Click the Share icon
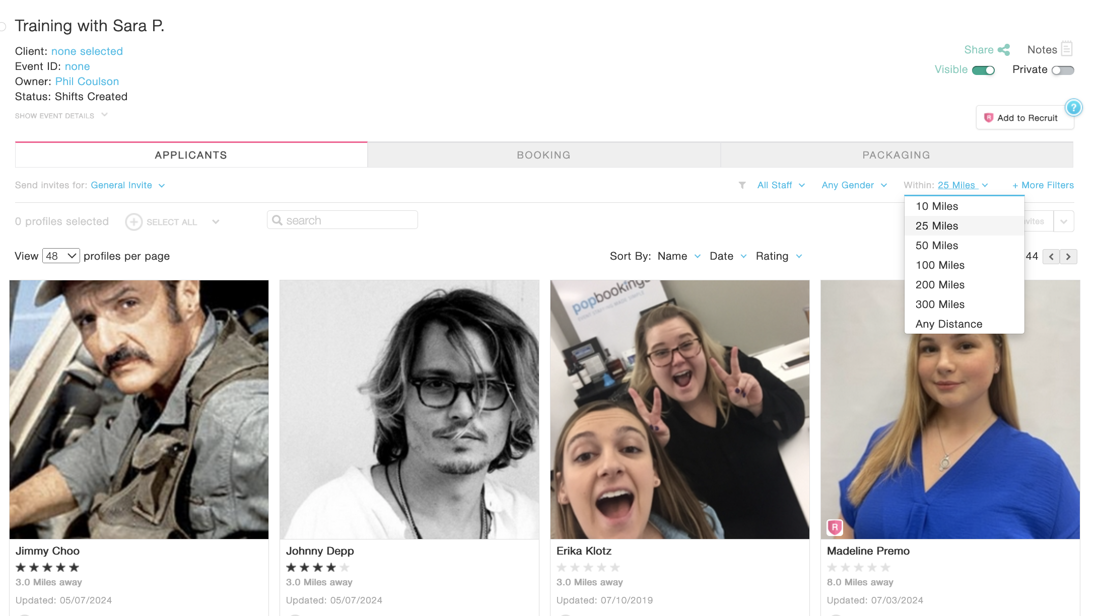 coord(1004,50)
